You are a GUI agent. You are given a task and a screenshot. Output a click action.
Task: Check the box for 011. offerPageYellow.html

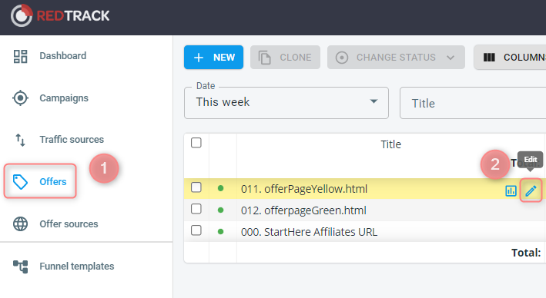(x=196, y=187)
